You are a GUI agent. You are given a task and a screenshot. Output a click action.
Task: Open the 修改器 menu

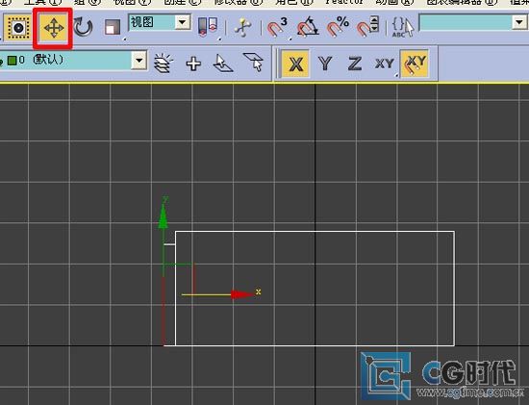(238, 2)
